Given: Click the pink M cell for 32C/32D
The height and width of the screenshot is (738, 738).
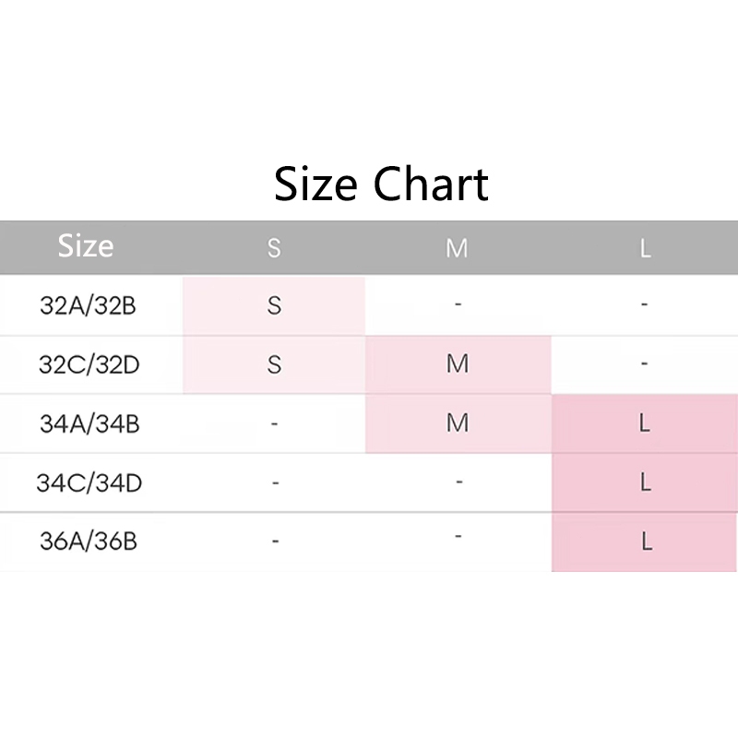Looking at the screenshot, I should [458, 364].
